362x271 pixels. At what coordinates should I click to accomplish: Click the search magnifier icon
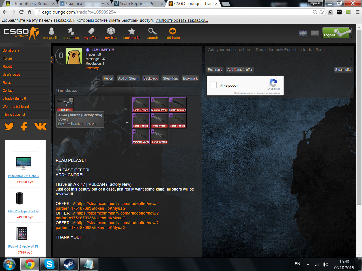pyautogui.click(x=152, y=31)
